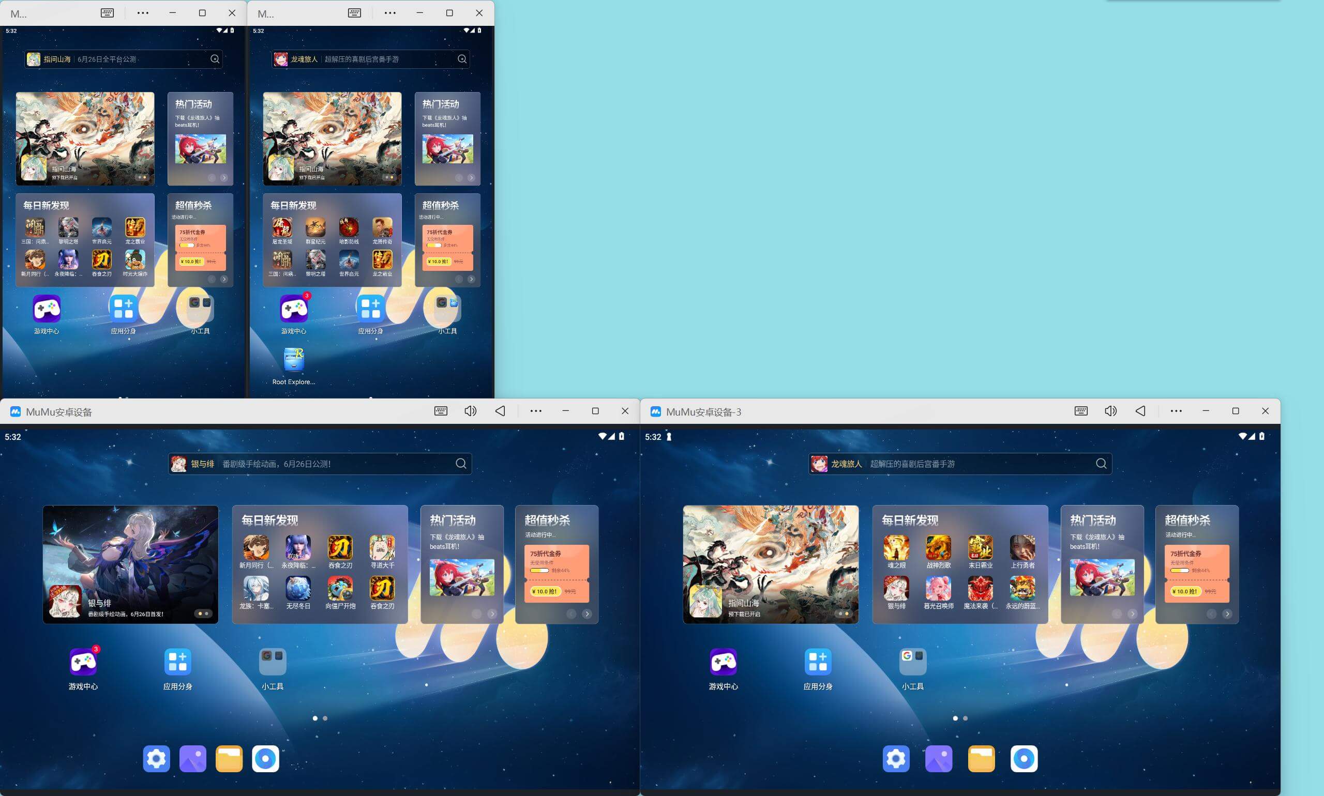Open the three-dot menu in MuMu安卓设备 title bar
The height and width of the screenshot is (796, 1324).
tap(536, 411)
